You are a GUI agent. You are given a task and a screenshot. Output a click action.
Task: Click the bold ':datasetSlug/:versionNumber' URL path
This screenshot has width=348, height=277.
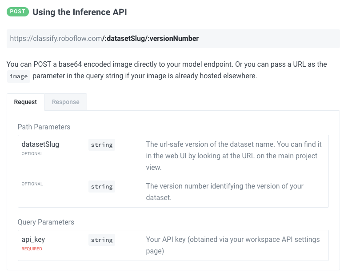[x=151, y=39]
